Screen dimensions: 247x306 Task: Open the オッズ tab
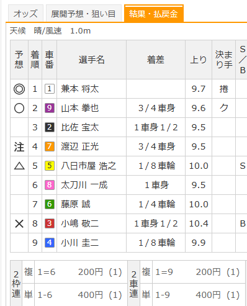(25, 14)
